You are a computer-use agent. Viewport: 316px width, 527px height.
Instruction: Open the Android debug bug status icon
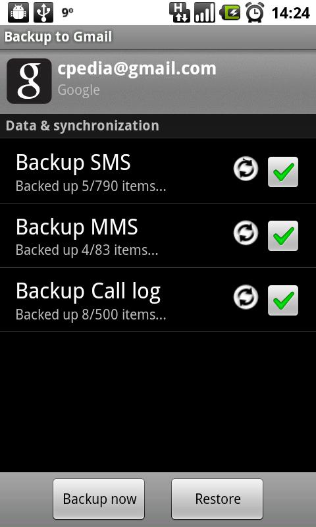(18, 13)
